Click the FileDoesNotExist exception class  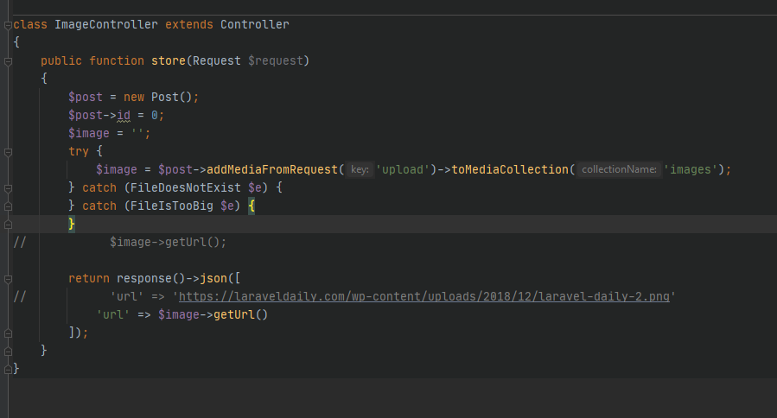tap(185, 187)
